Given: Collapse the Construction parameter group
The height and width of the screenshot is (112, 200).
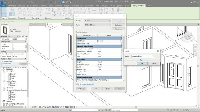Looking at the screenshot, I should 121,38.
